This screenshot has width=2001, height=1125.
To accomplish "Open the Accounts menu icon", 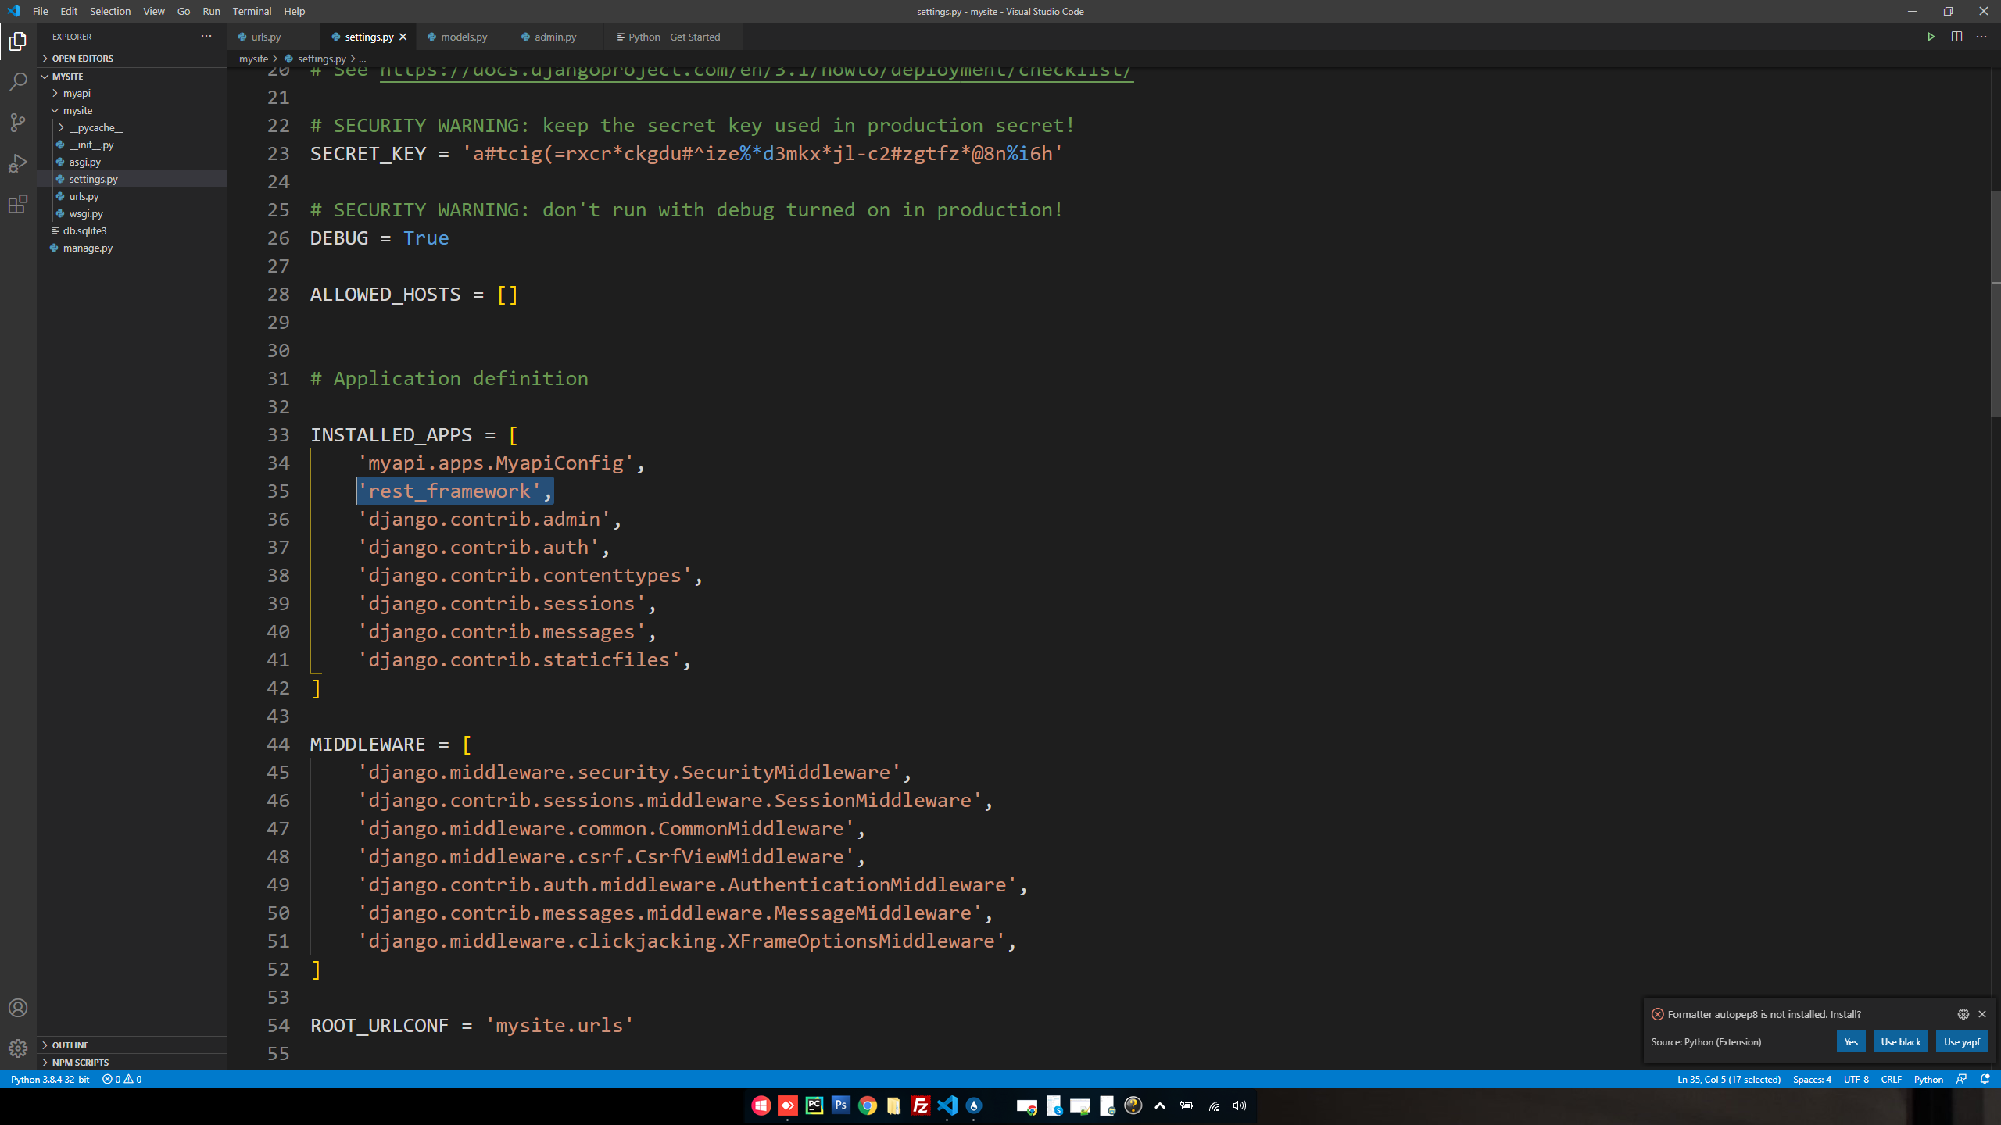I will 18,1008.
